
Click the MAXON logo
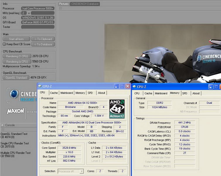point(16,111)
